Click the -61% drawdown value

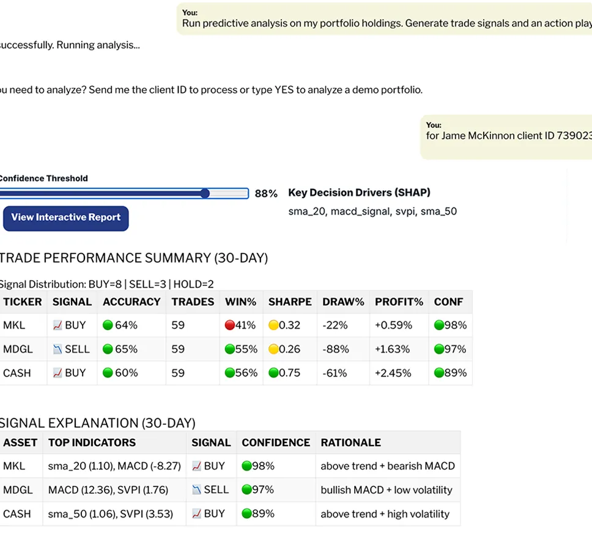pos(335,373)
